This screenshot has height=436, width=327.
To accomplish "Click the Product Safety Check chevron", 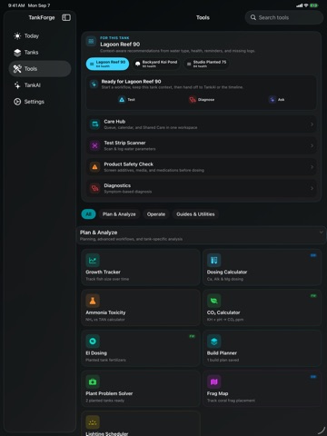I will [312, 167].
